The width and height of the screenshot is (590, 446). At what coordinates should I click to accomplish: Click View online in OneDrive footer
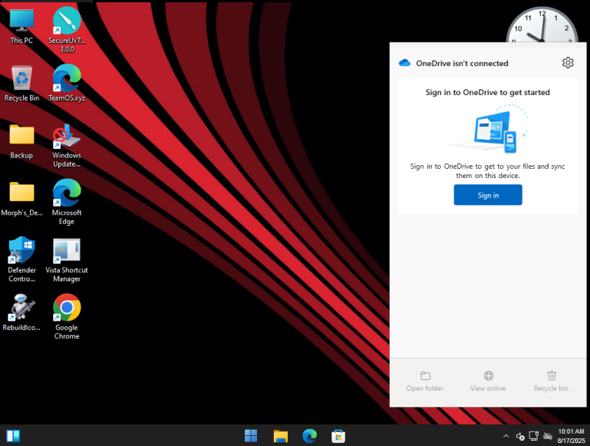click(488, 382)
